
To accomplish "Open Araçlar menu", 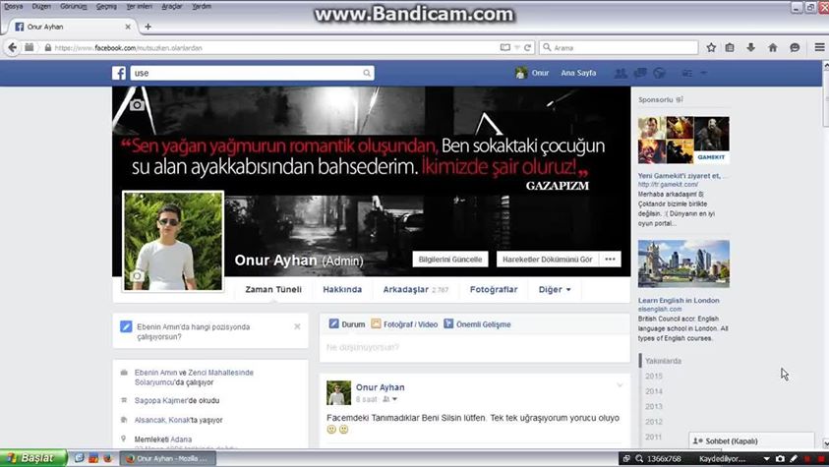I will (x=172, y=6).
